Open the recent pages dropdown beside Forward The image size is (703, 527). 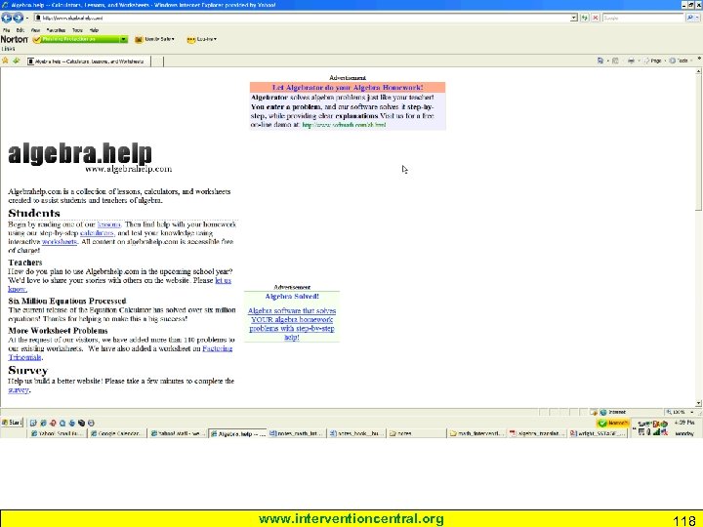[x=27, y=18]
